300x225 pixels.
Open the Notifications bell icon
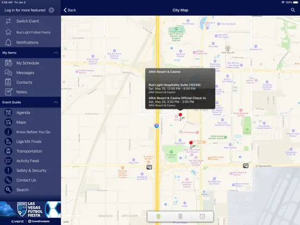8,42
